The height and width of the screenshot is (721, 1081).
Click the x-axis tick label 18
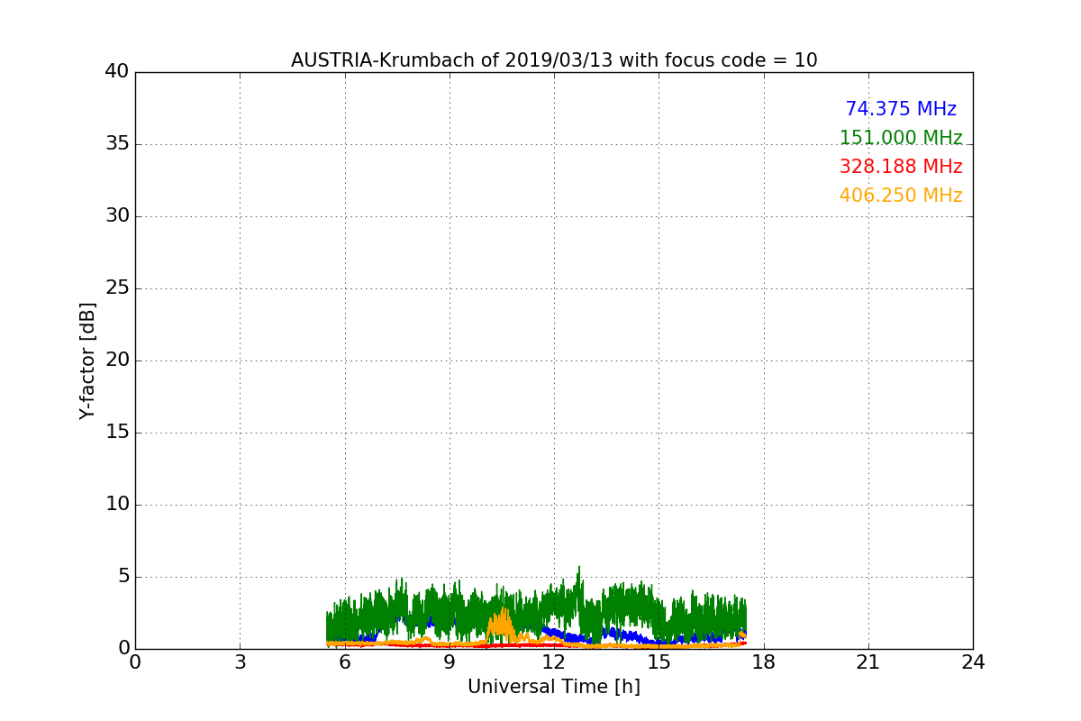[764, 662]
